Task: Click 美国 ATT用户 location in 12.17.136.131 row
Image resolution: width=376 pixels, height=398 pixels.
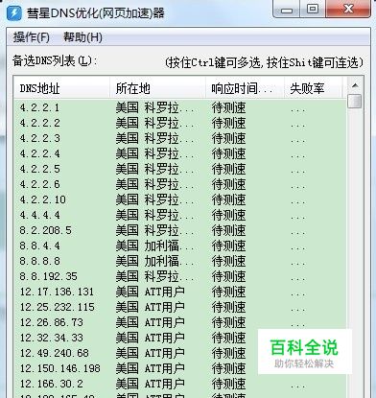Action: pos(151,292)
